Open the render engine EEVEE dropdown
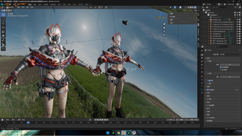Screen dimensions: 242x136 pos(230,54)
